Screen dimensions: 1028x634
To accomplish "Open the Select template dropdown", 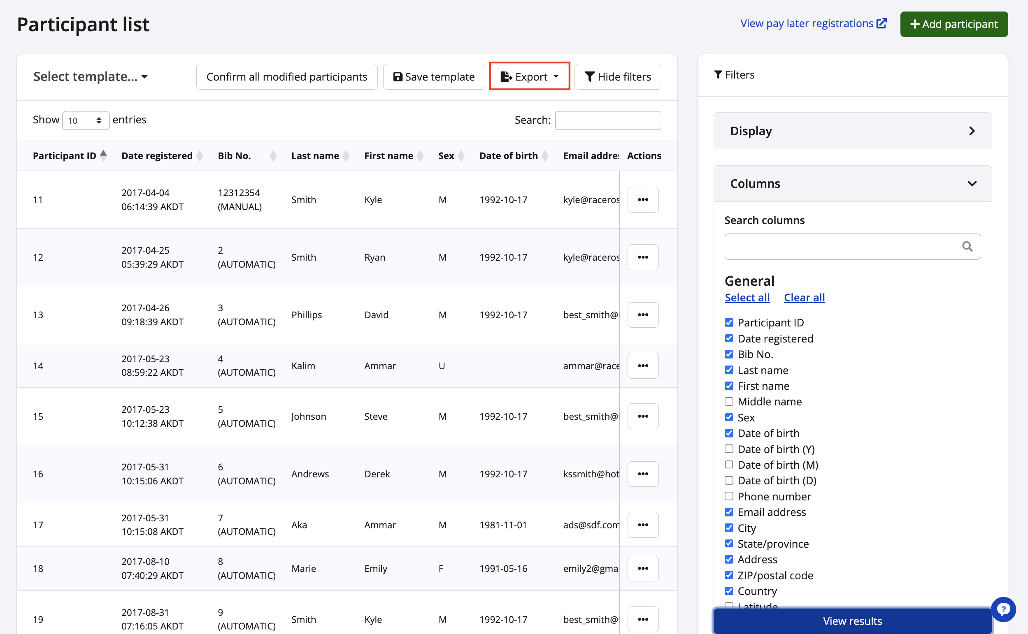I will point(91,77).
